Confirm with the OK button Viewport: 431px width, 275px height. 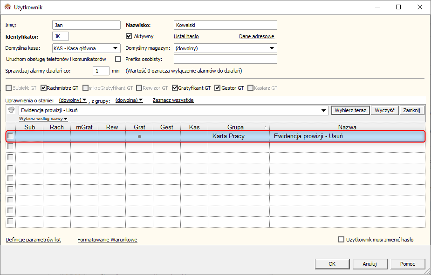[x=332, y=264]
